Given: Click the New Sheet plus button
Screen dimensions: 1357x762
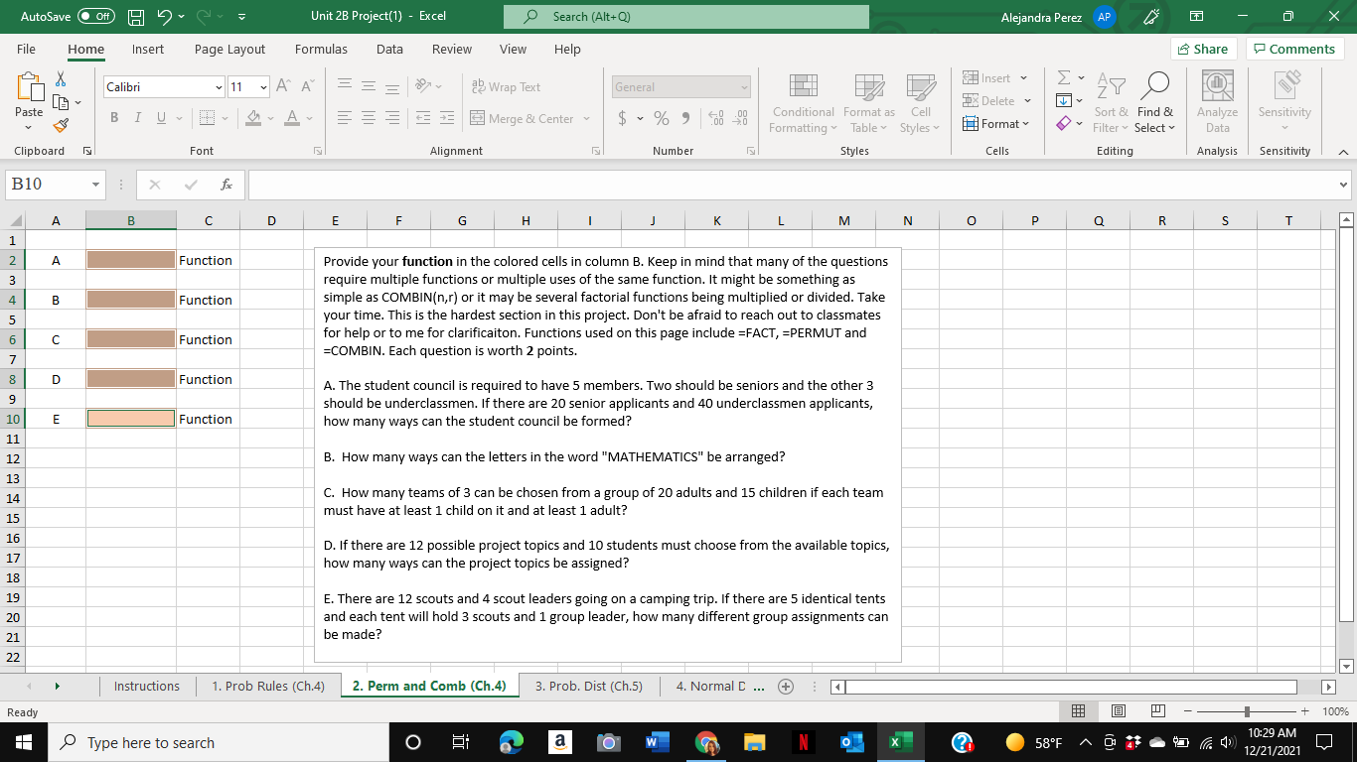Looking at the screenshot, I should [x=784, y=686].
